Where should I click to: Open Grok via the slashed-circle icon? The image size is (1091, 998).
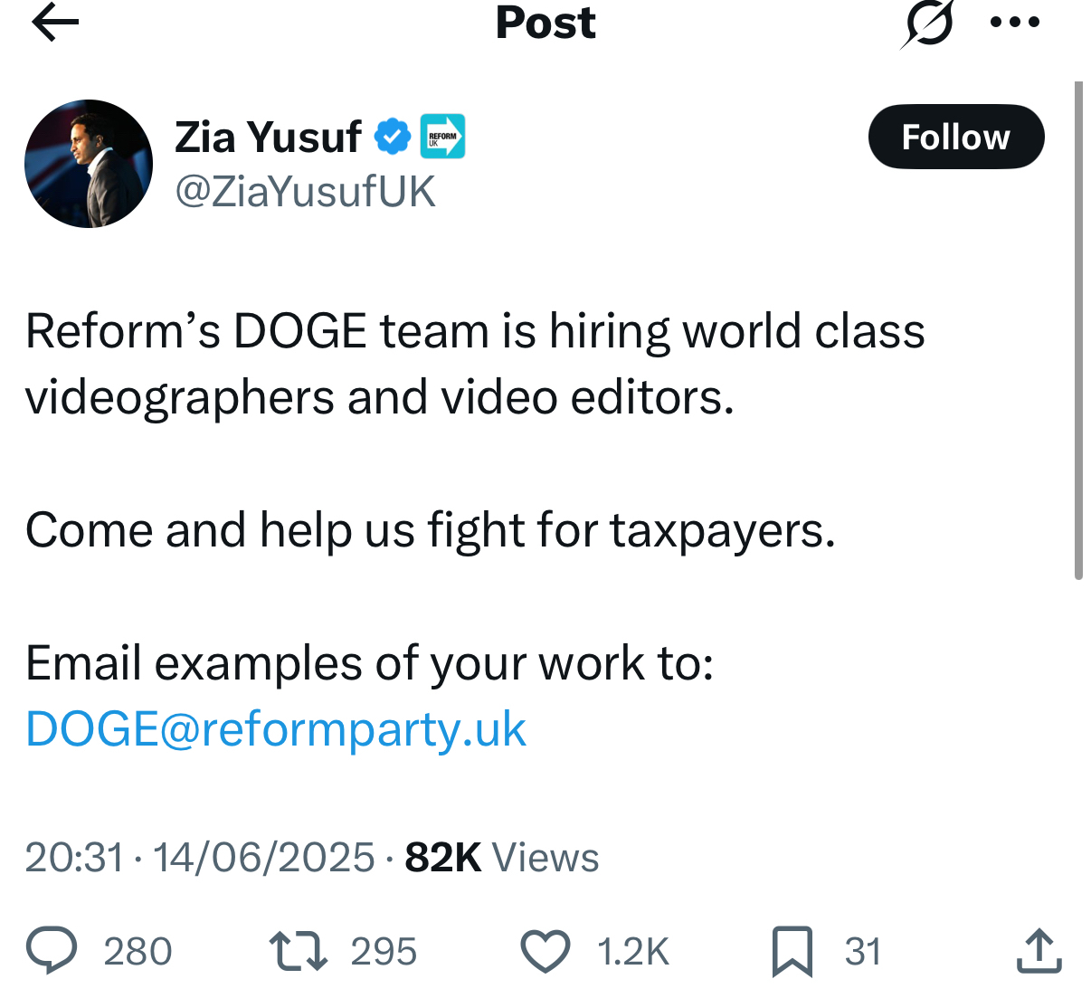coord(927,24)
